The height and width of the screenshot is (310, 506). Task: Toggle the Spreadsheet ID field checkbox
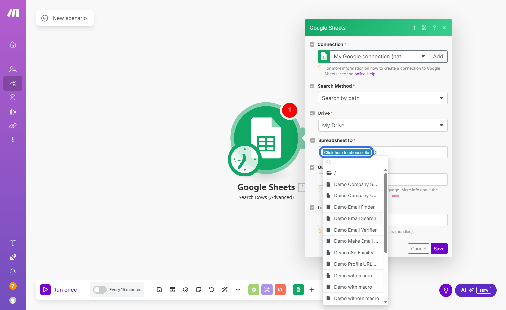coord(313,140)
